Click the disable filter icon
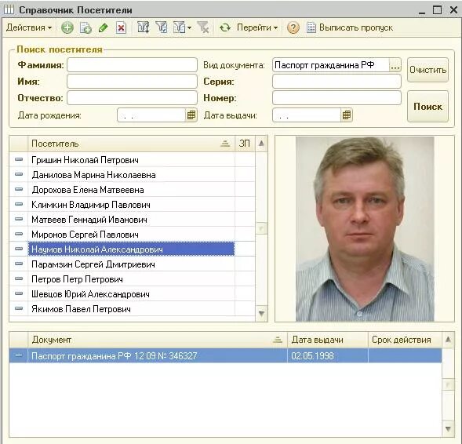The height and width of the screenshot is (444, 462). [203, 27]
